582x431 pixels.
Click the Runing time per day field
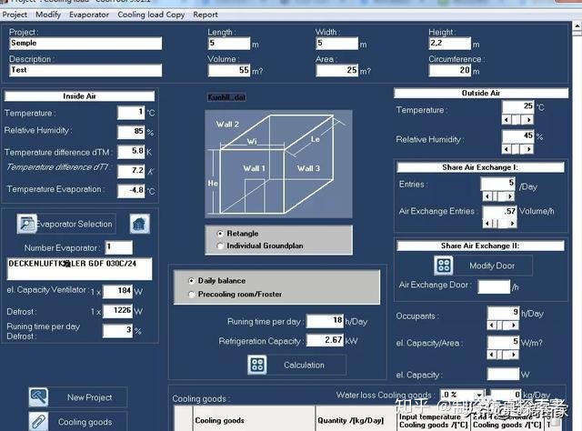pyautogui.click(x=326, y=321)
